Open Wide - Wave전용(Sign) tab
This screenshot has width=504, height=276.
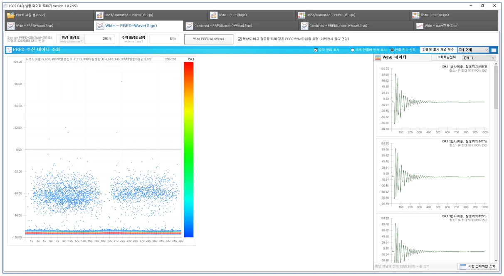click(x=456, y=26)
